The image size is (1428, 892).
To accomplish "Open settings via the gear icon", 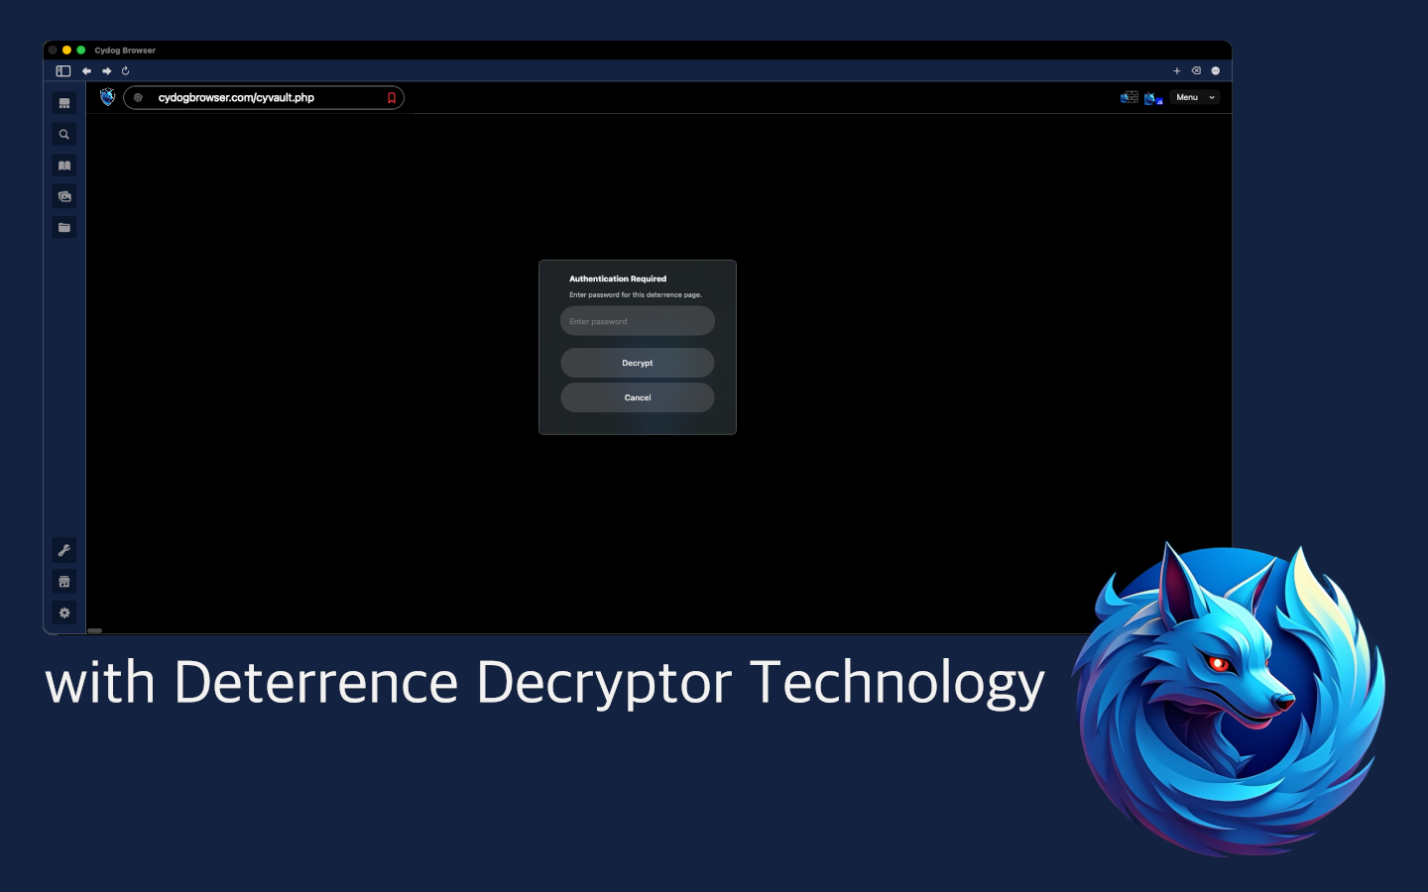I will 64,613.
